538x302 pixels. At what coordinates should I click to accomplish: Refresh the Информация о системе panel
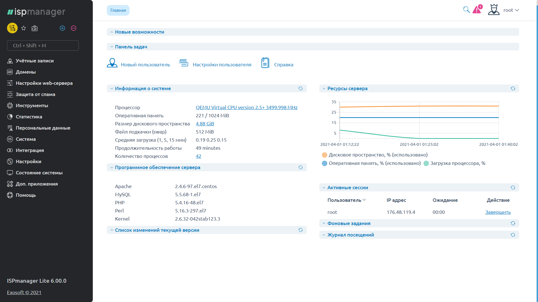[301, 88]
